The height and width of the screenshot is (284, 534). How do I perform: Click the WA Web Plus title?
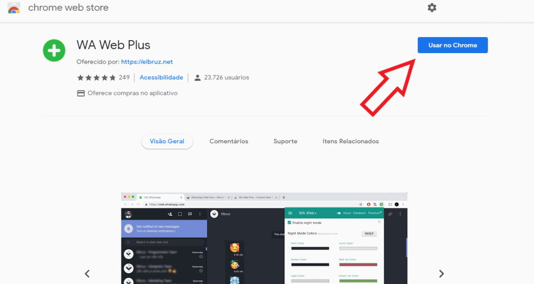(113, 45)
